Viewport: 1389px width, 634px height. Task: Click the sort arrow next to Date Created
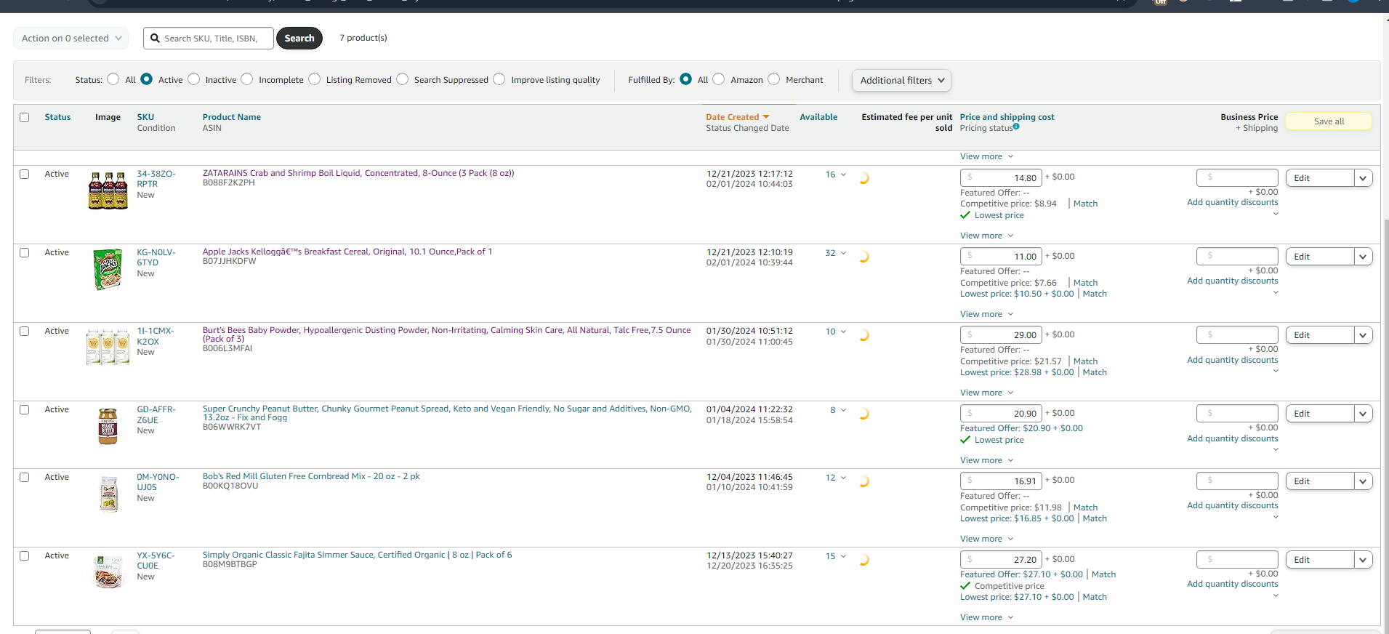(765, 117)
